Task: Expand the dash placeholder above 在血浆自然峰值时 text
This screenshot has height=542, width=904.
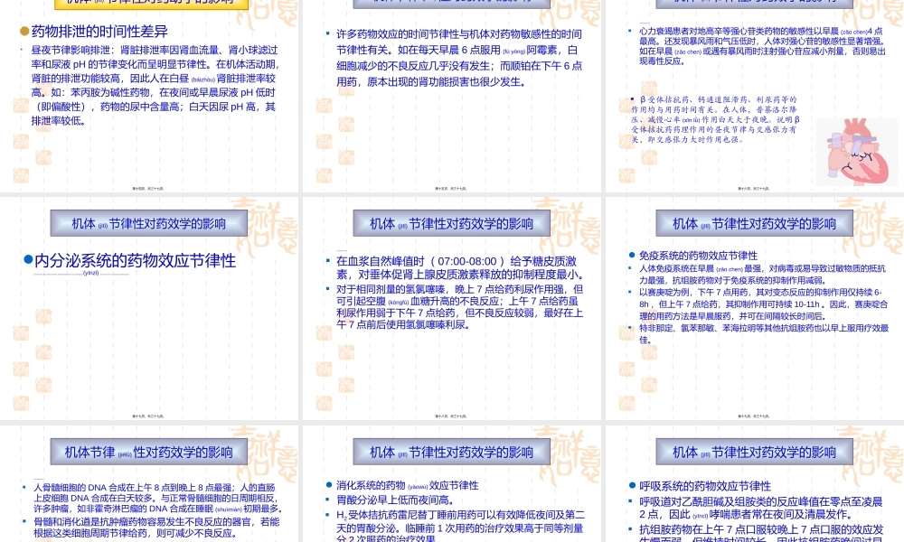Action: coord(341,251)
